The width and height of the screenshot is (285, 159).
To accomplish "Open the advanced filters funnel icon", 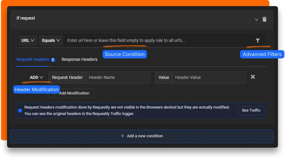I will (257, 40).
